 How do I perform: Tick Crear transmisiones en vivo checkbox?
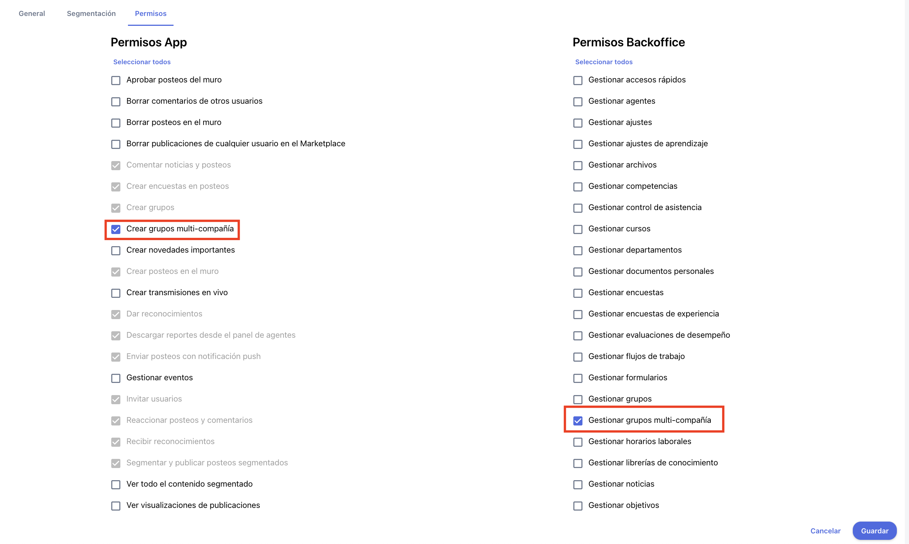point(116,293)
